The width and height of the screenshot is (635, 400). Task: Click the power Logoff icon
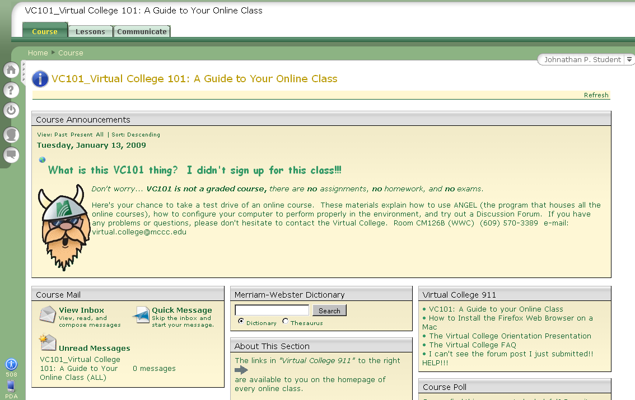pos(11,110)
